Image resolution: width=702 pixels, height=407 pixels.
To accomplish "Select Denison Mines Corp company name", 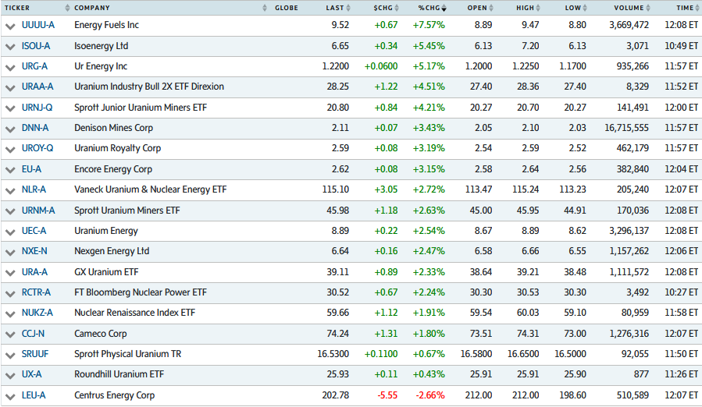I will (114, 129).
